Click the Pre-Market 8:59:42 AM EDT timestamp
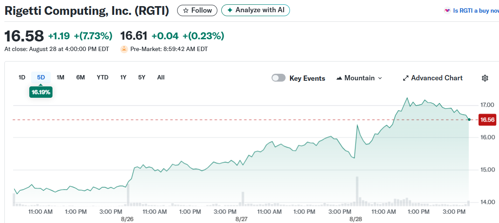The width and height of the screenshot is (499, 223). coord(169,49)
